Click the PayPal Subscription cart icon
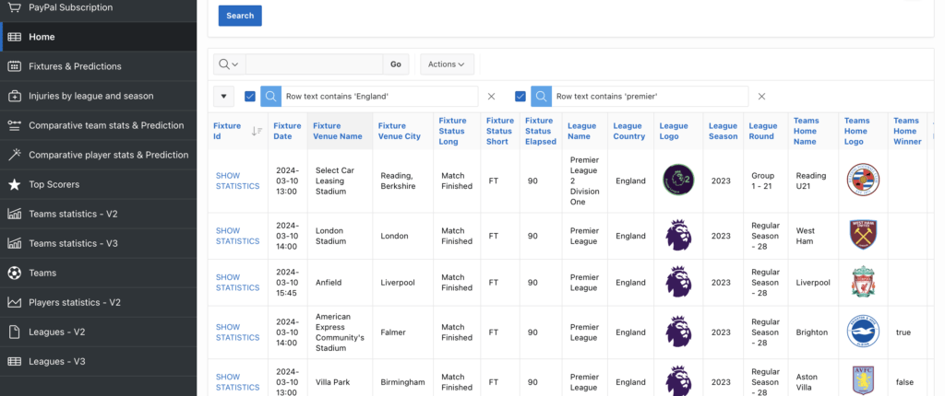 (x=14, y=7)
